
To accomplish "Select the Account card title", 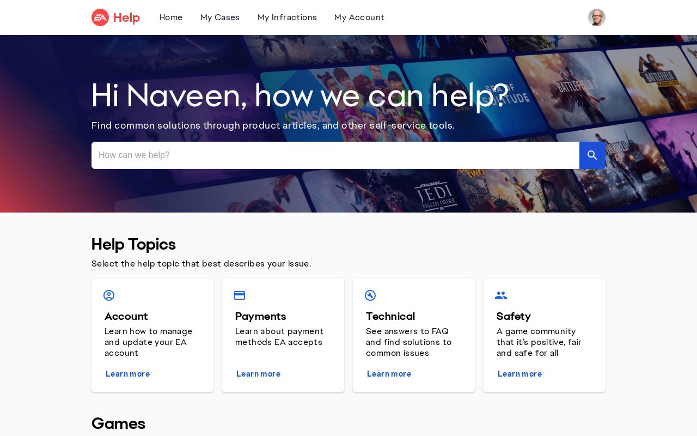I will coord(126,316).
